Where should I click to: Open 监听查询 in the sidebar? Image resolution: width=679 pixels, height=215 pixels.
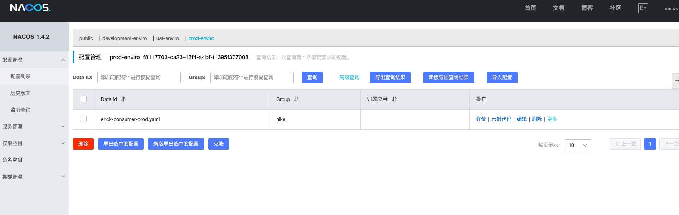tap(34, 110)
